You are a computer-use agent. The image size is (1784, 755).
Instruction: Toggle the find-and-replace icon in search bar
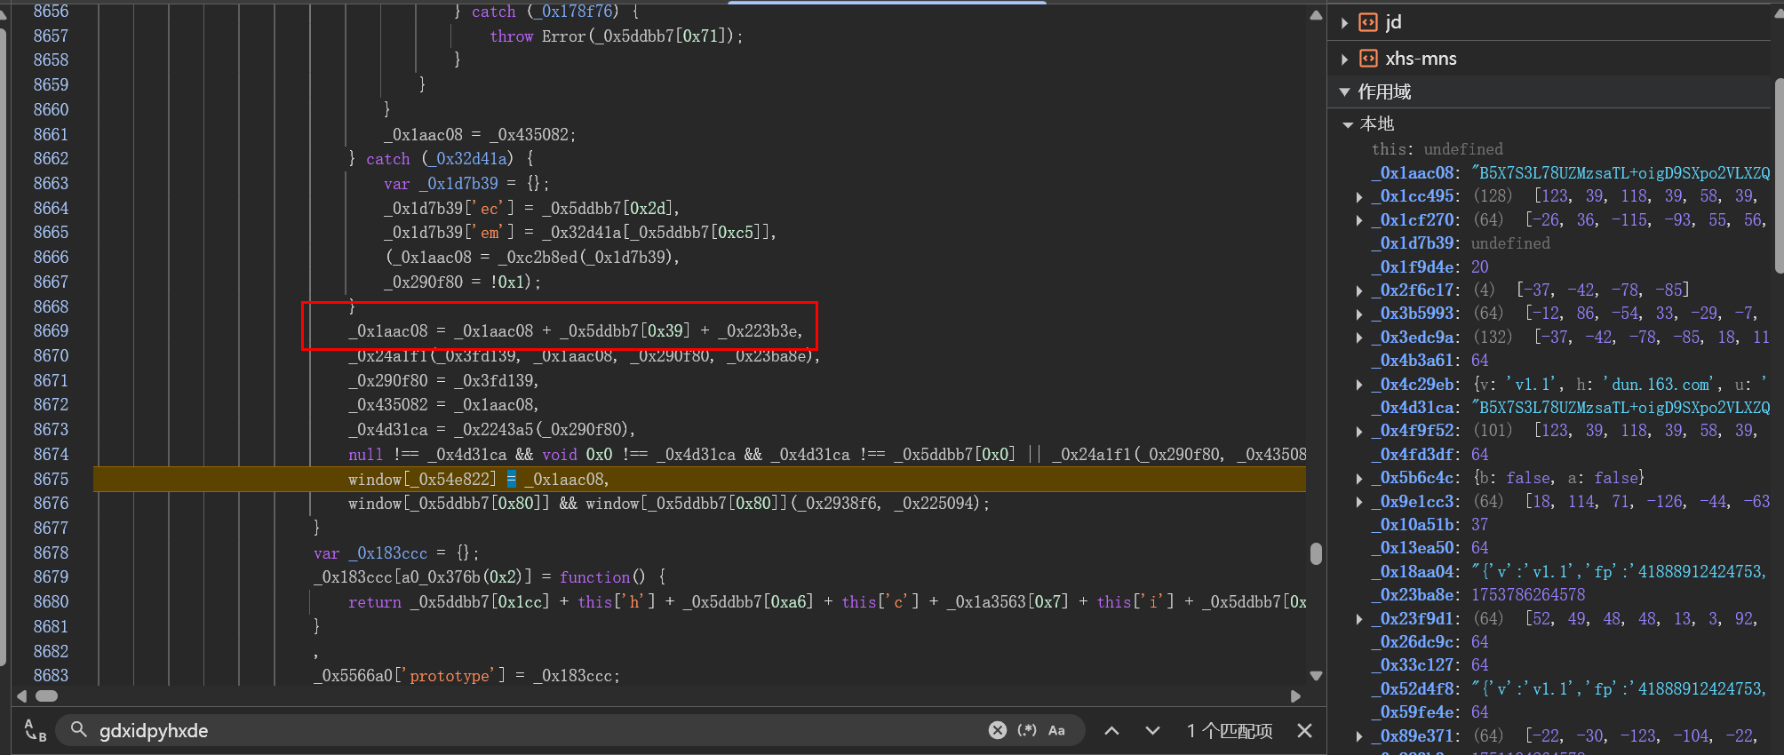(35, 730)
